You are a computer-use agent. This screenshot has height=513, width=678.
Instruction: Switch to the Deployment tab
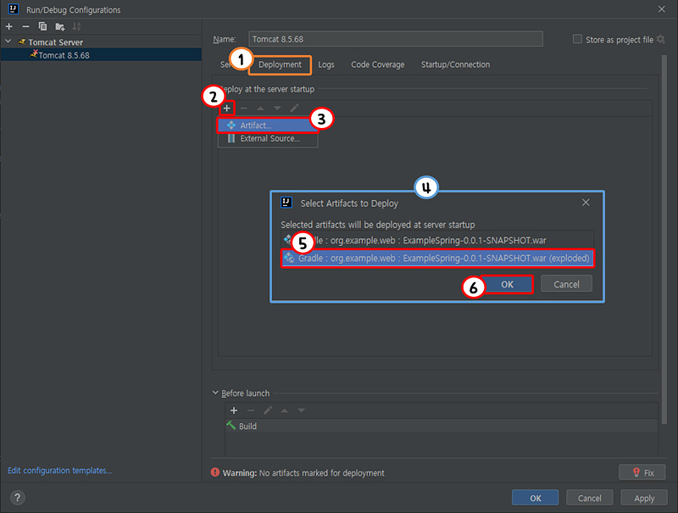pos(280,64)
